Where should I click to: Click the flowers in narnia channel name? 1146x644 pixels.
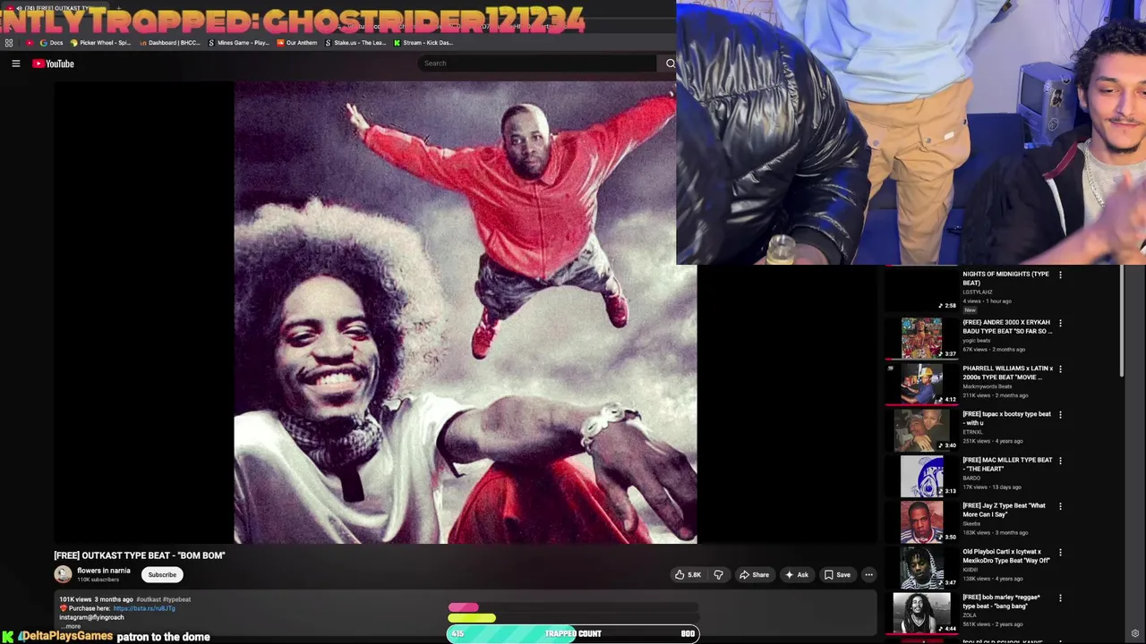click(x=103, y=571)
